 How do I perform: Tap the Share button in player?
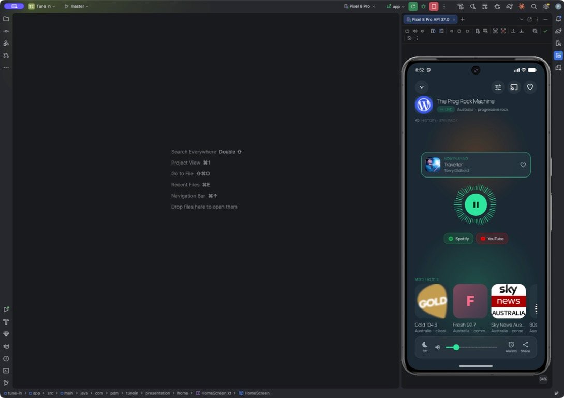(x=525, y=347)
